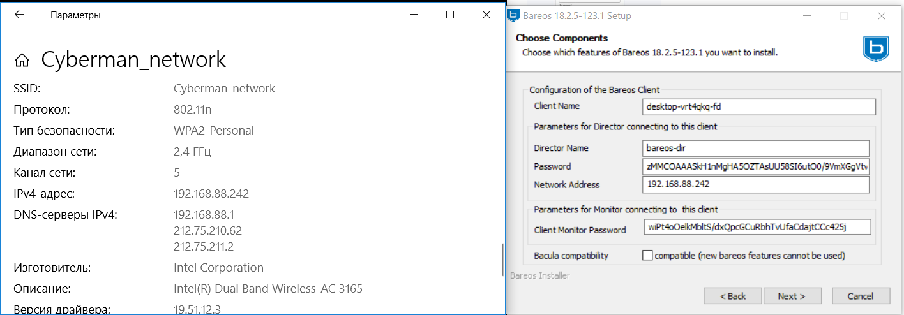Click the Cyberman_network page heading
904x315 pixels.
[x=133, y=60]
